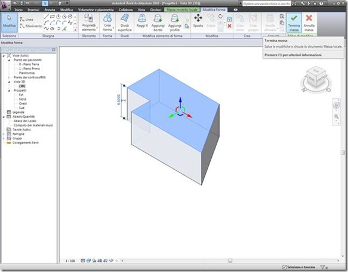Open Computo dei materiali muro
The height and width of the screenshot is (272, 348).
[33, 125]
